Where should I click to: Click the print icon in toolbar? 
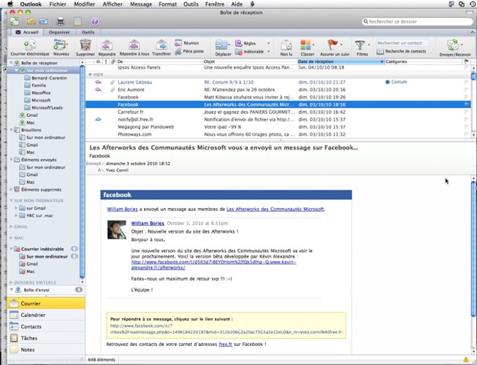[61, 22]
